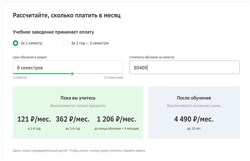Click the "После обучения" card title
The image size is (250, 161).
194,98
